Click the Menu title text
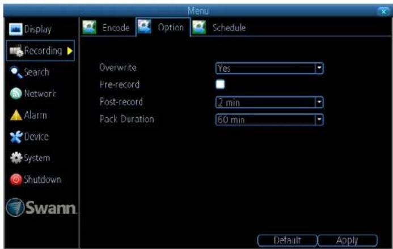Screen dimensions: 393x249 coord(198,11)
